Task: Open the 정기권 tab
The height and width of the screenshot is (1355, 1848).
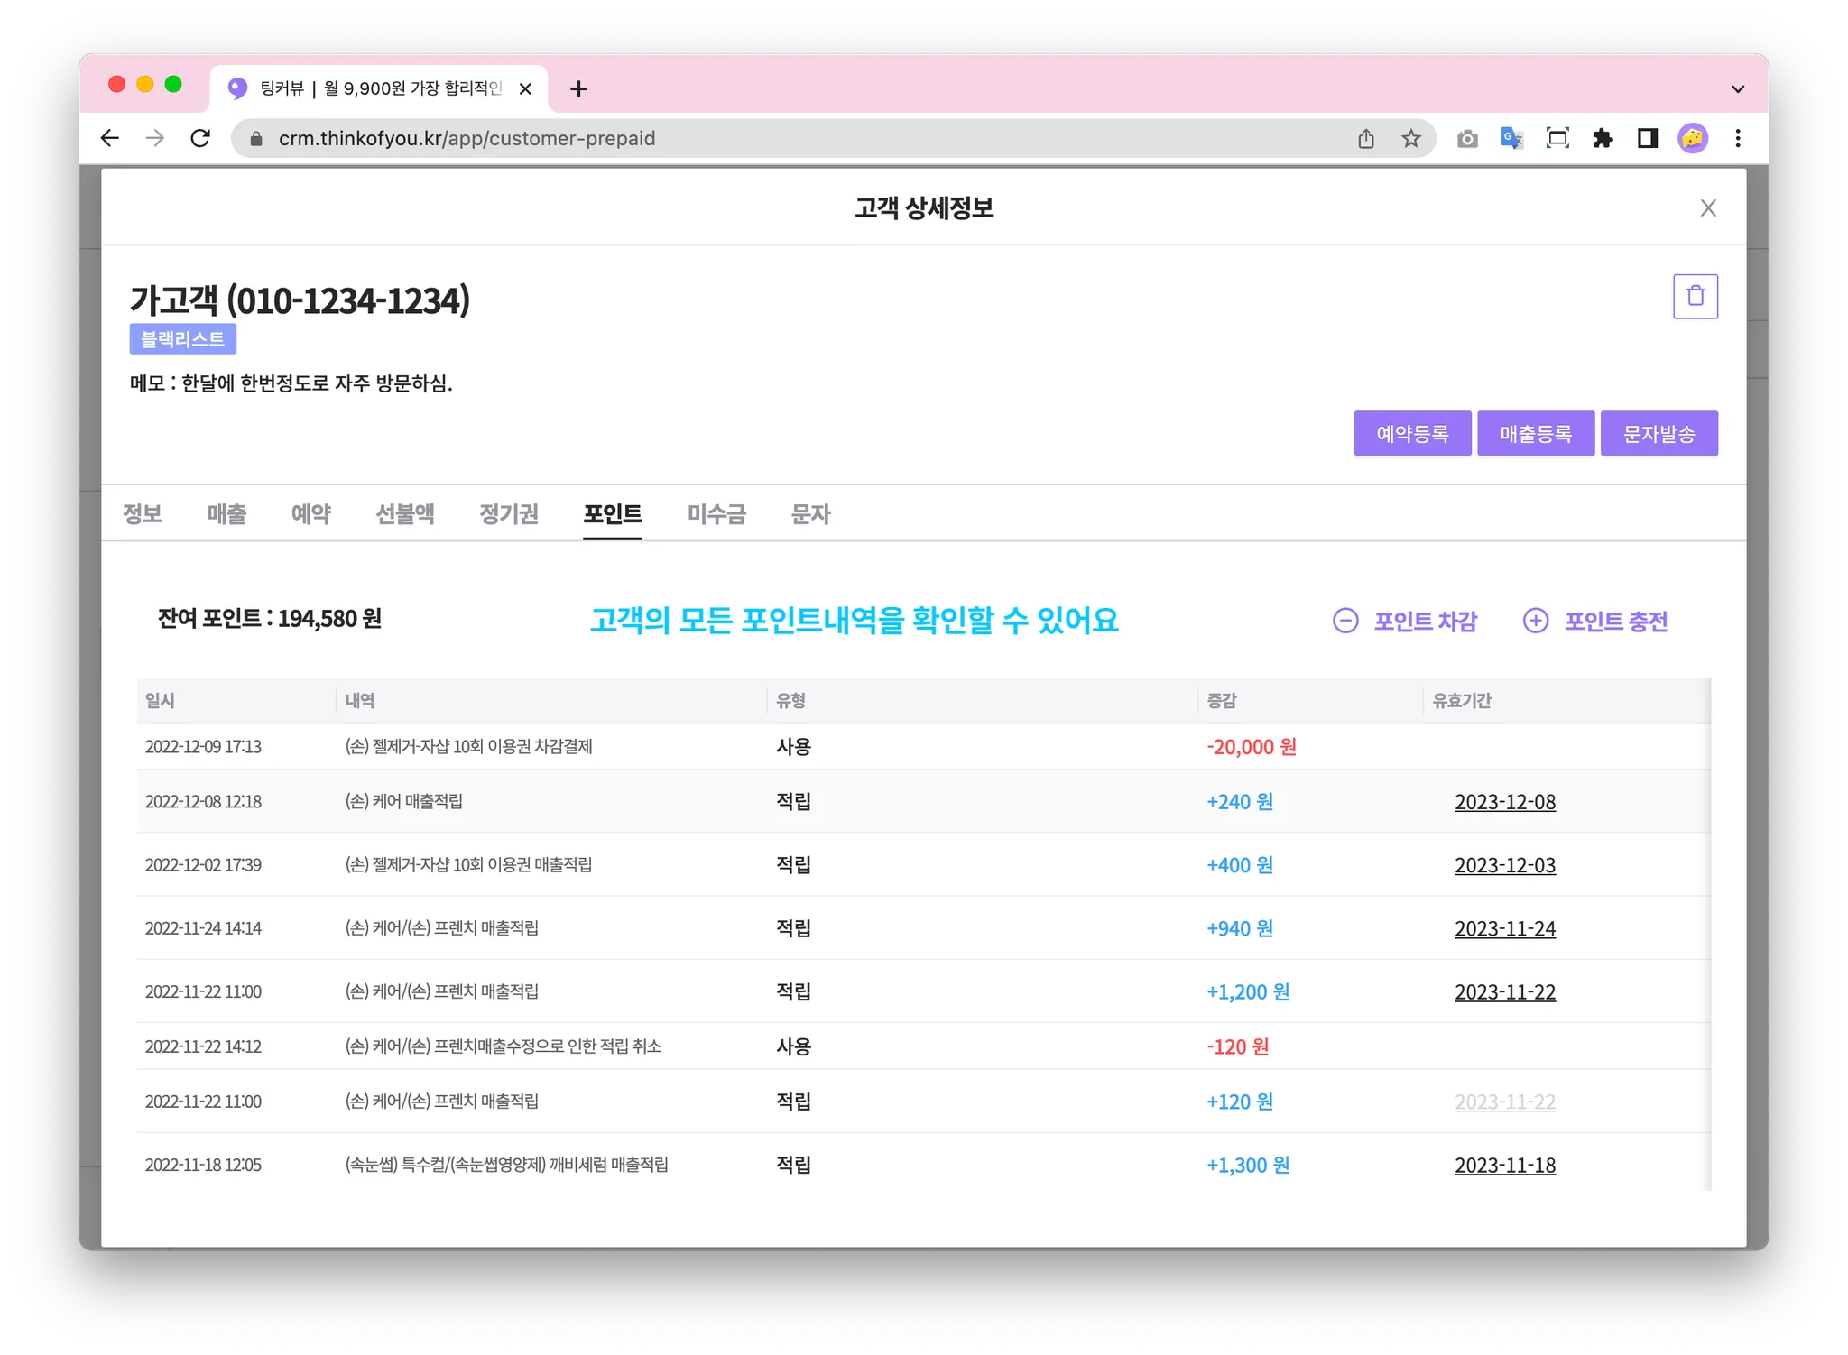Action: (x=509, y=514)
